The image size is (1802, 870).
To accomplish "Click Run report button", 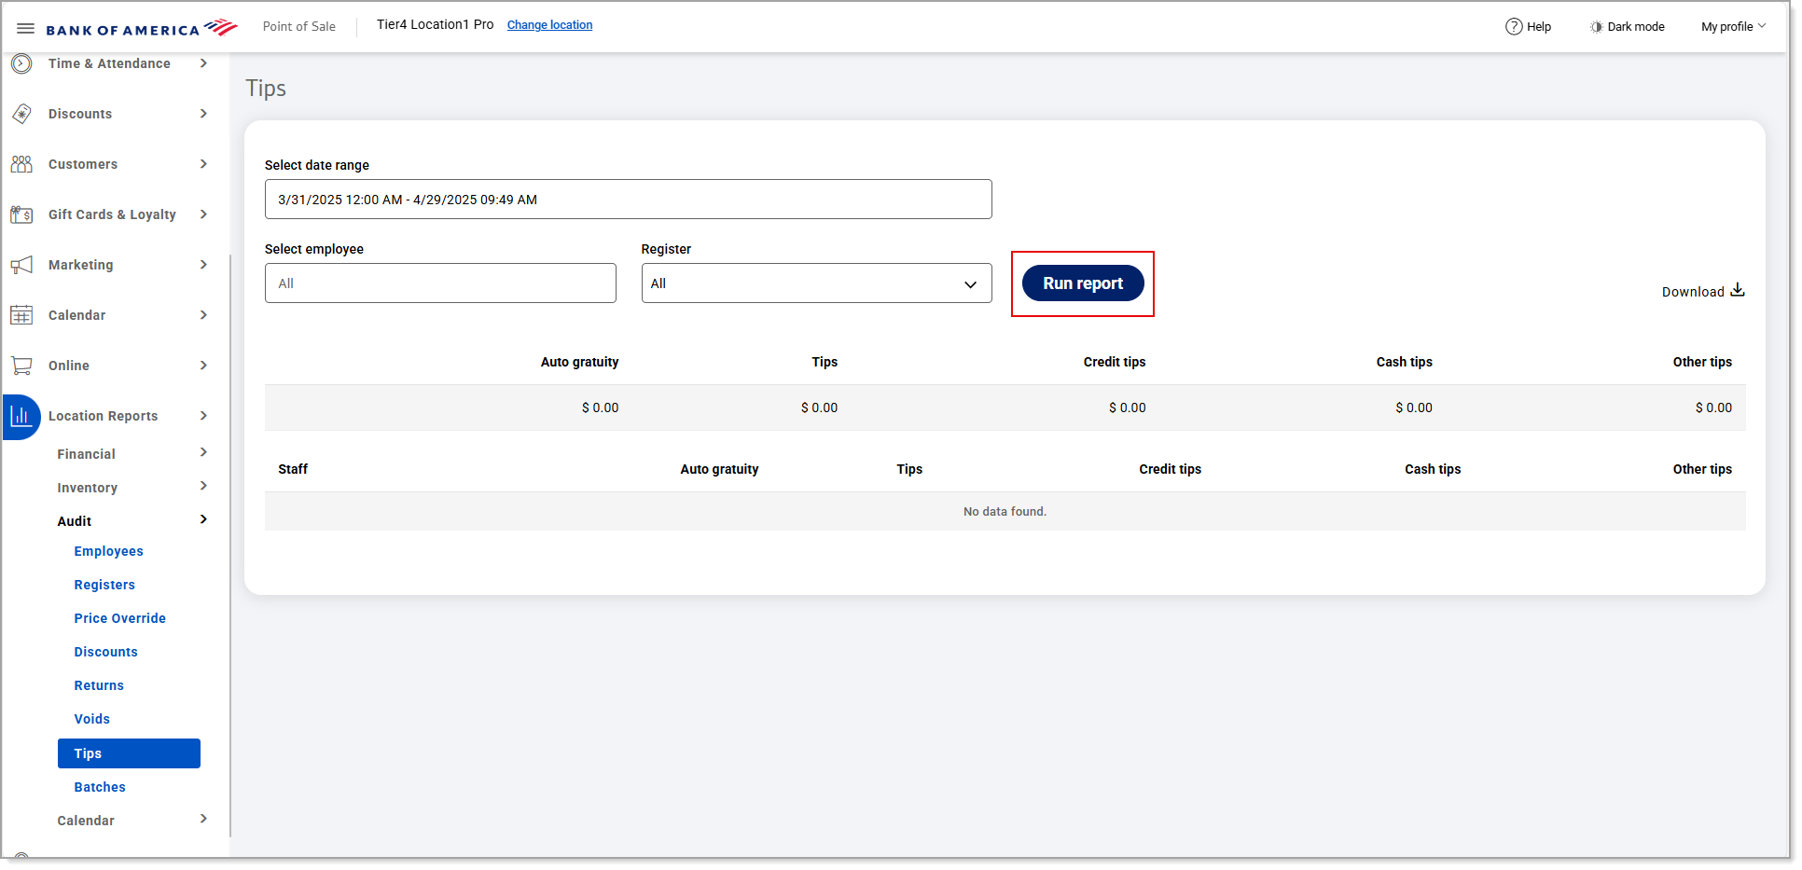I will pyautogui.click(x=1083, y=283).
